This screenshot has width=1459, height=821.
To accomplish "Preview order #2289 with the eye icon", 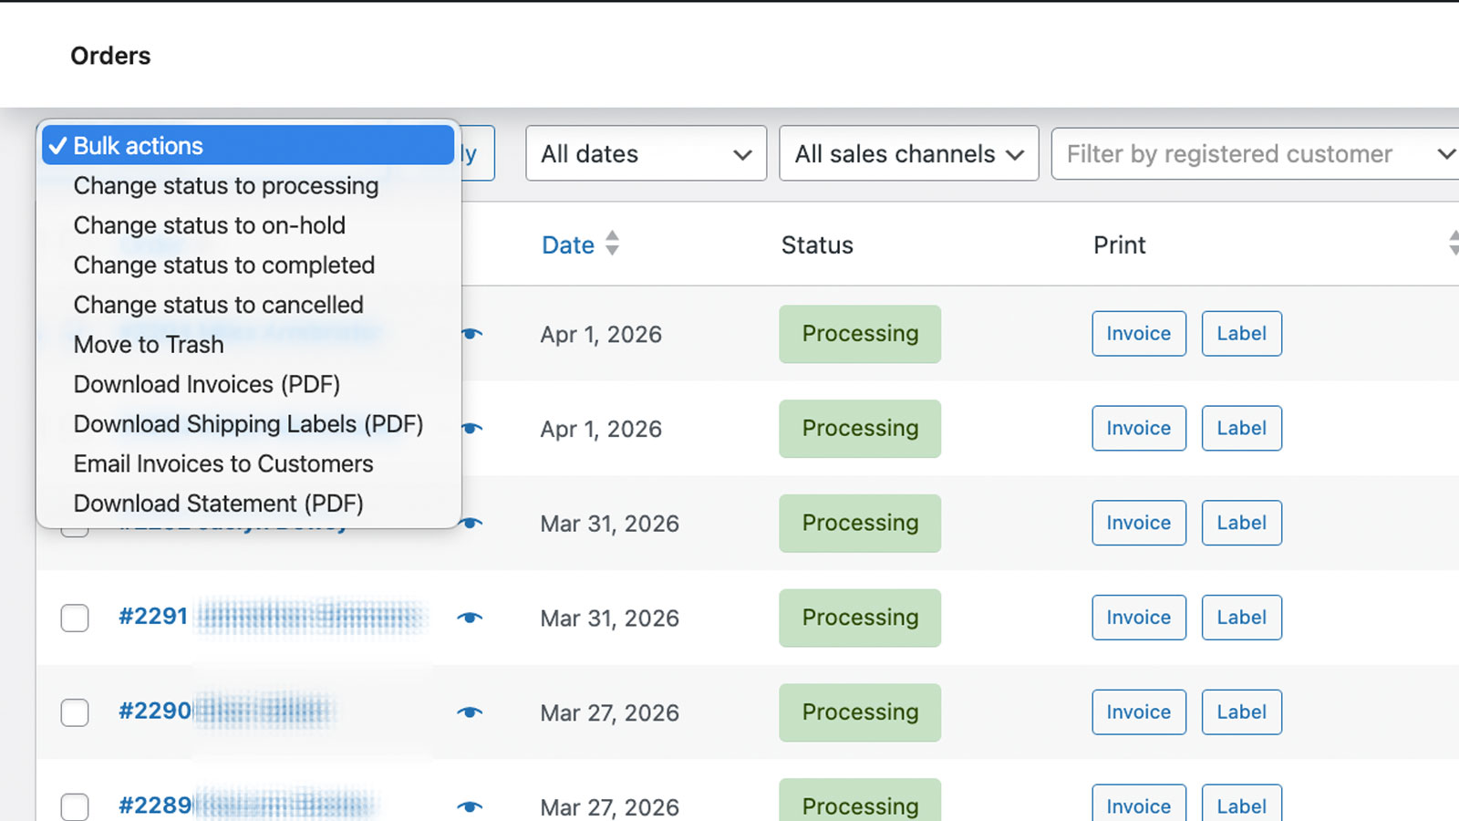I will point(470,806).
